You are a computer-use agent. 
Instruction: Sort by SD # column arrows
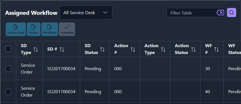coord(62,49)
